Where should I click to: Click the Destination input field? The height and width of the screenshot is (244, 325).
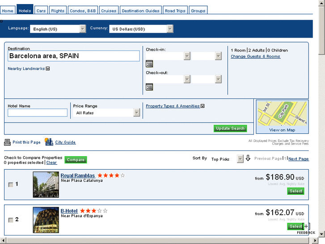74,56
